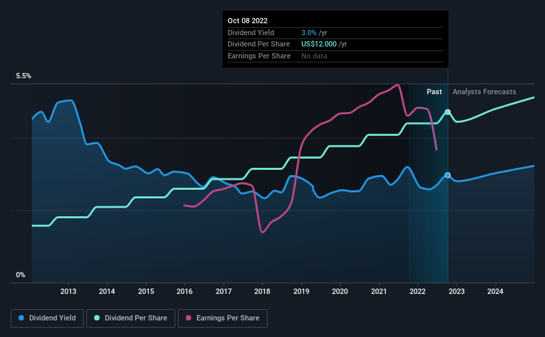
Task: Click the 2017 x-axis label
Action: (x=224, y=291)
